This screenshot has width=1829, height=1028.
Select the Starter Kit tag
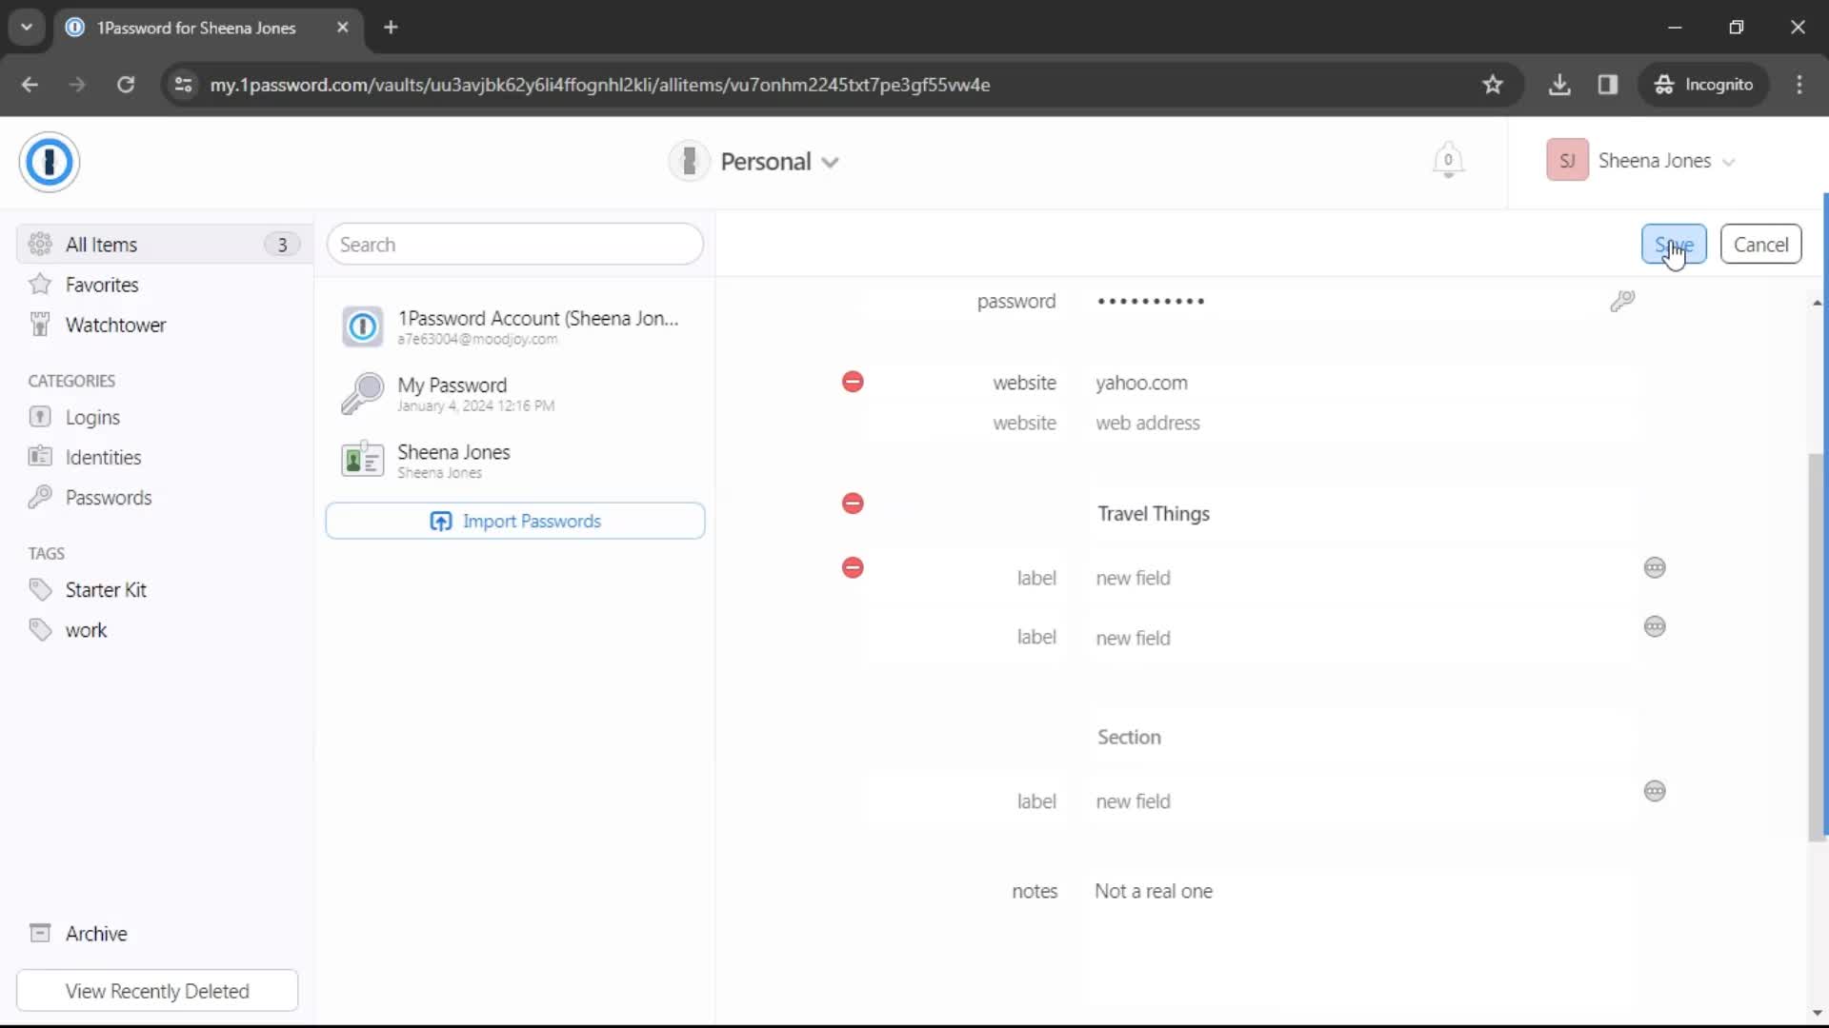[x=107, y=590]
